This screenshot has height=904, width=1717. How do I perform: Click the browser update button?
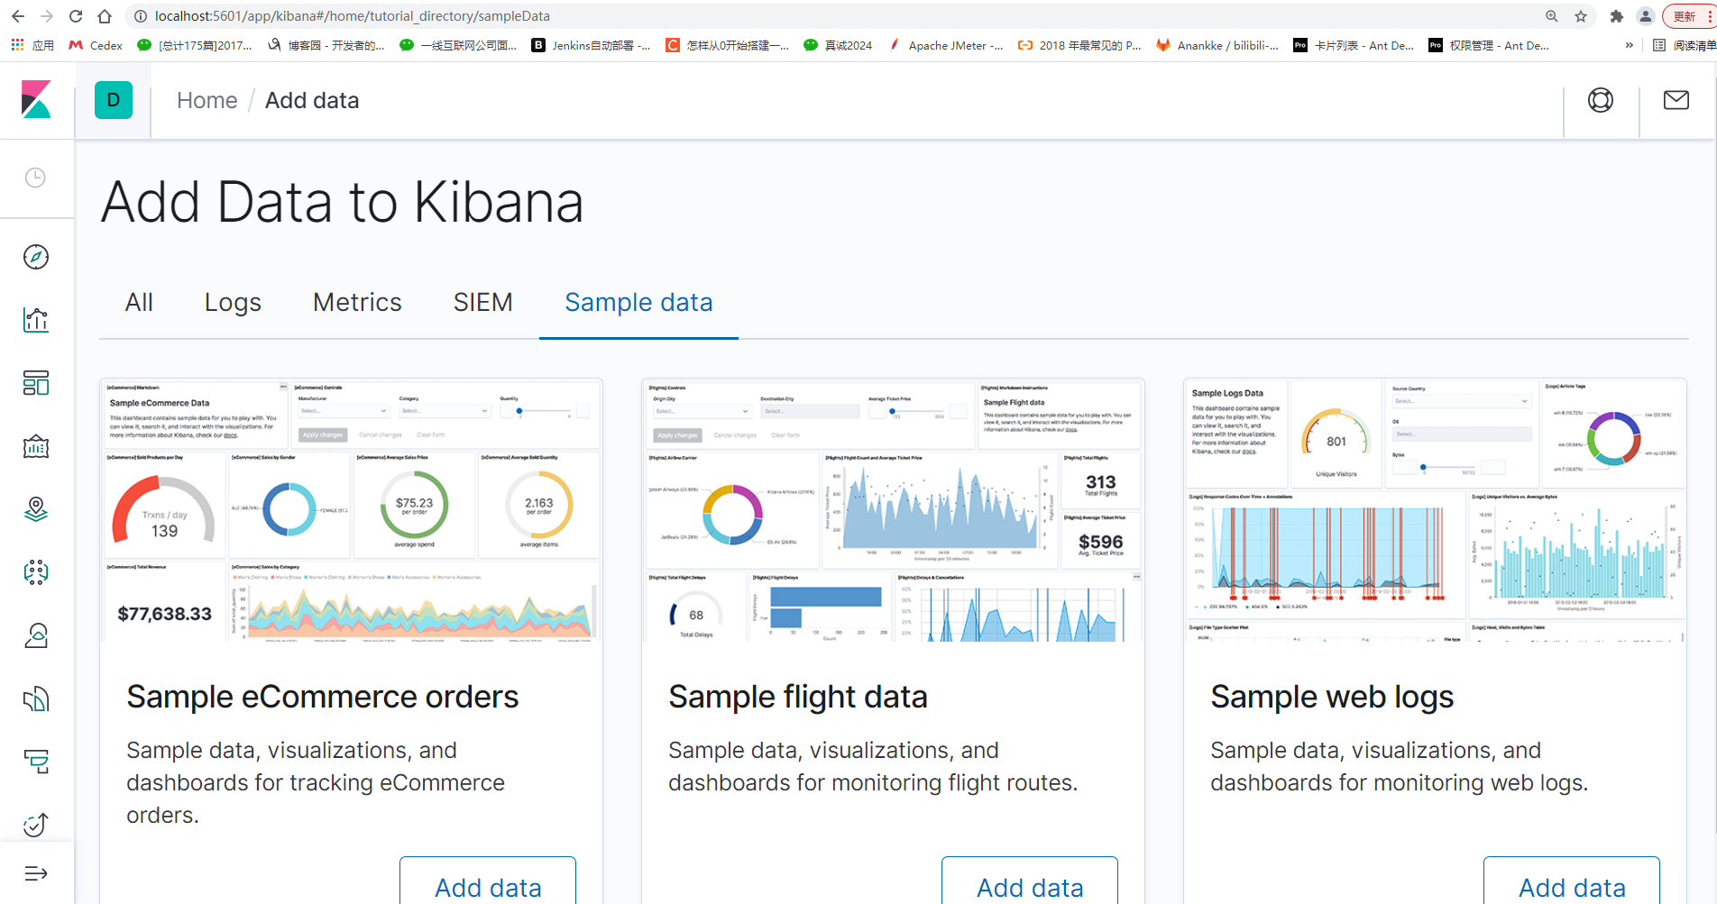(x=1688, y=16)
